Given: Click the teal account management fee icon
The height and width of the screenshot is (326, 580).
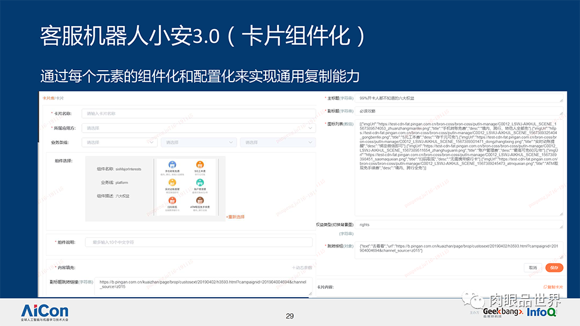Looking at the screenshot, I should click(x=200, y=182).
